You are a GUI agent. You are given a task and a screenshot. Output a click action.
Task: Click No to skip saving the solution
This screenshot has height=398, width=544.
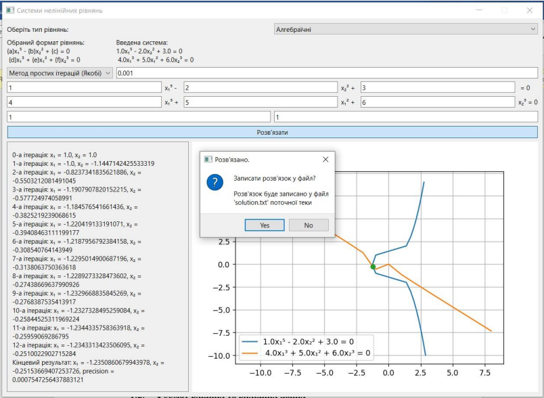(309, 225)
